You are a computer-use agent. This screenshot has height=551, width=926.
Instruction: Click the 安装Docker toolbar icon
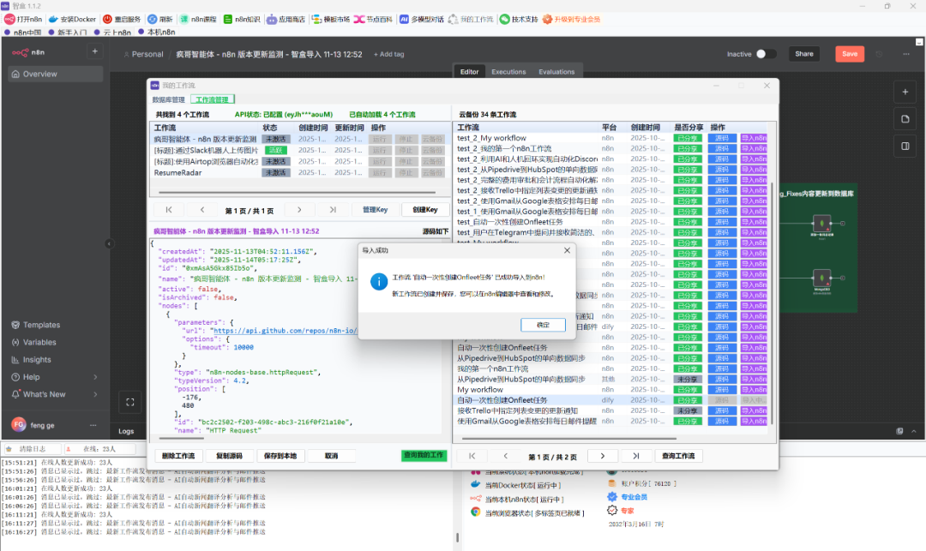54,19
